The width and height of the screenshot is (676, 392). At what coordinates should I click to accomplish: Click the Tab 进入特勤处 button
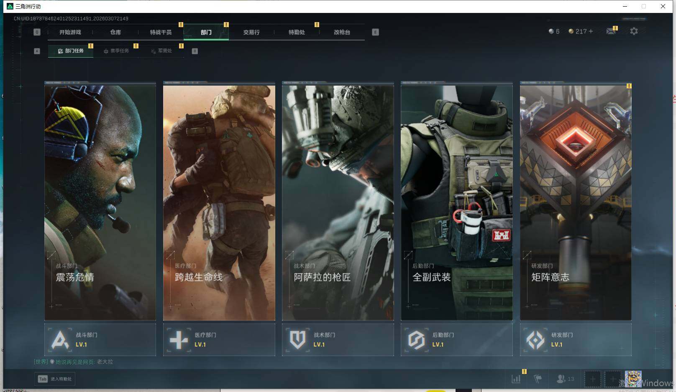55,379
